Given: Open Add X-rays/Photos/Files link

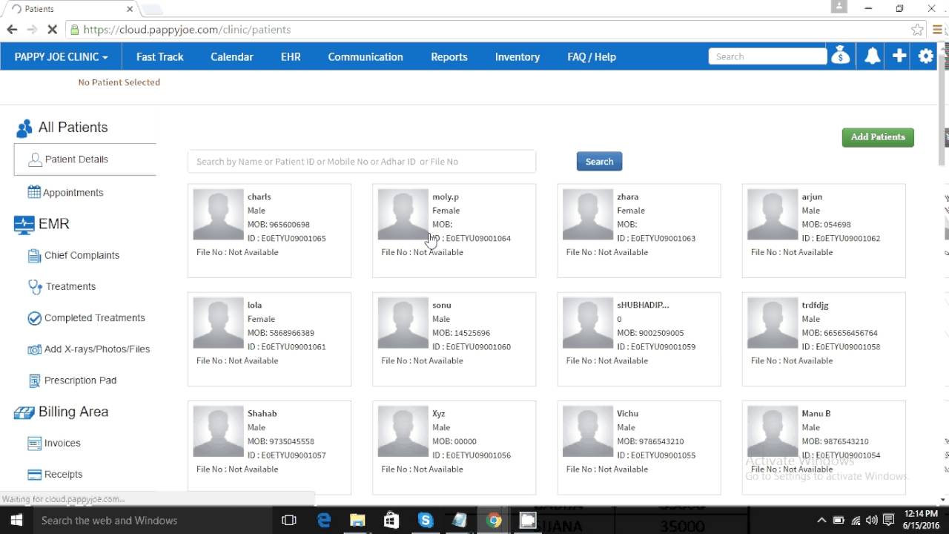Looking at the screenshot, I should (97, 349).
